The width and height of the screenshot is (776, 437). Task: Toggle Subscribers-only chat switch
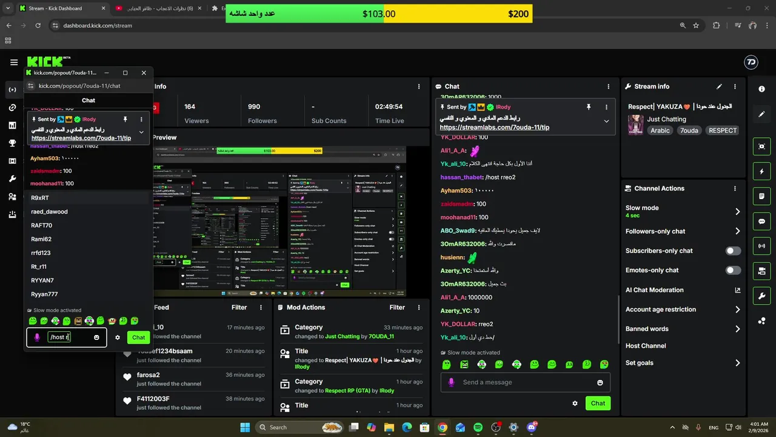[x=734, y=251]
